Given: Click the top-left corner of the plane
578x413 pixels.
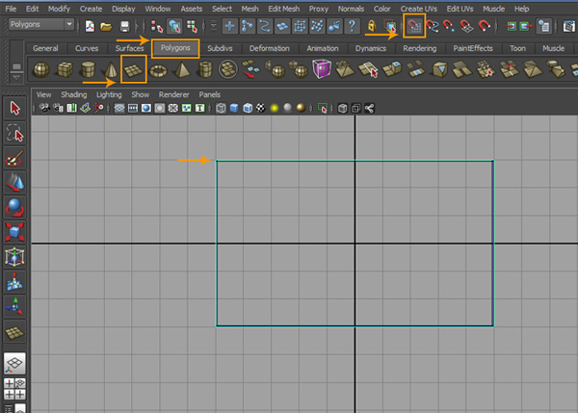Looking at the screenshot, I should [x=217, y=161].
